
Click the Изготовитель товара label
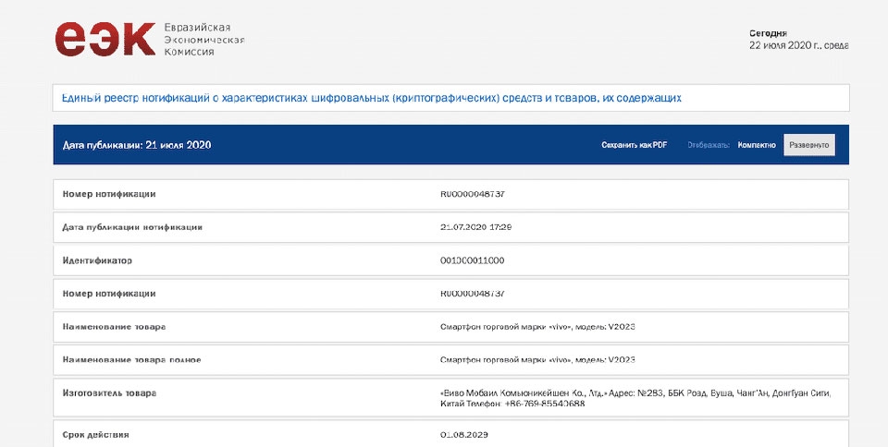(109, 393)
